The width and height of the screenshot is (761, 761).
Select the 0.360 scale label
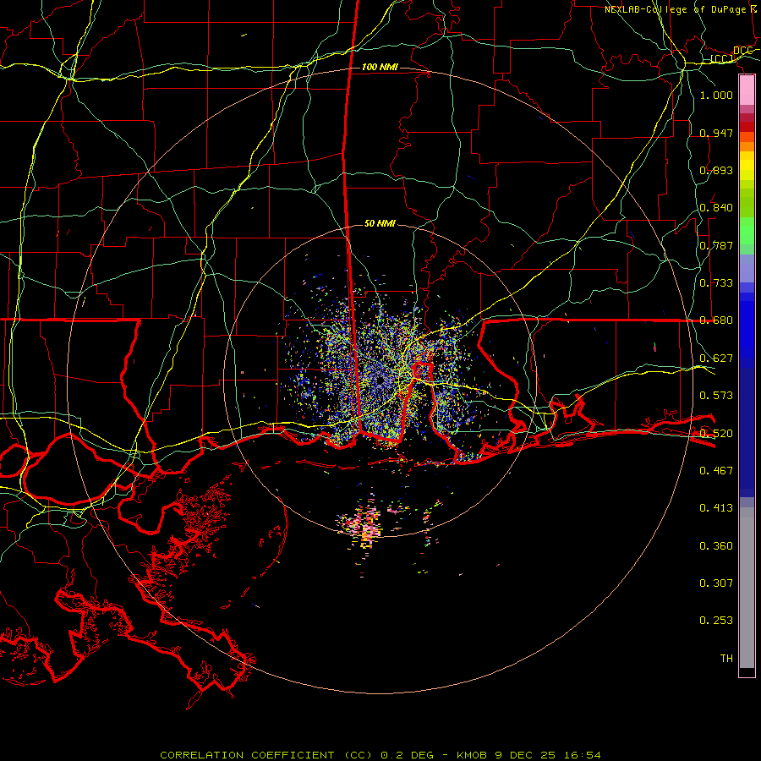(x=716, y=546)
